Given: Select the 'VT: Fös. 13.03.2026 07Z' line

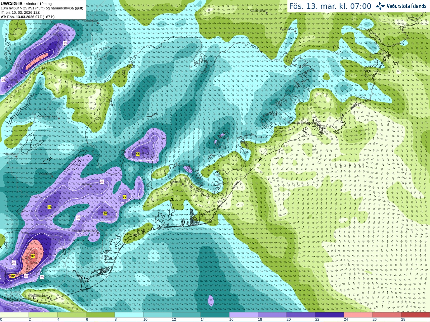Looking at the screenshot, I should [x=28, y=17].
